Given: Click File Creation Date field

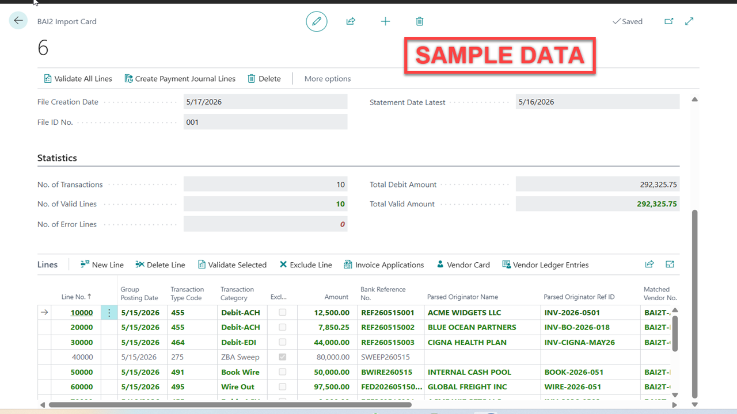Looking at the screenshot, I should (265, 102).
